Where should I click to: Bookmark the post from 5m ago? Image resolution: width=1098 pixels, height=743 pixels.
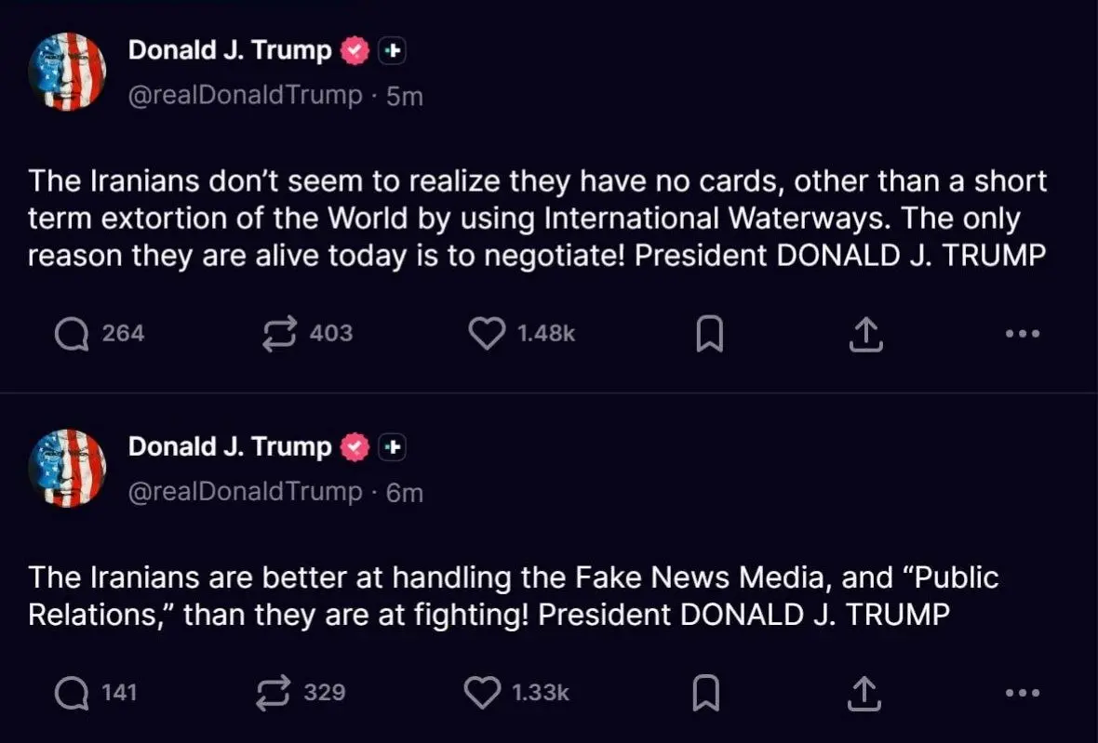(x=709, y=334)
